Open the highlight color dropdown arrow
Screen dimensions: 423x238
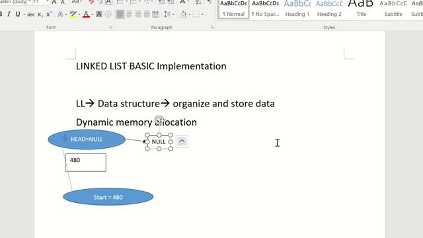[x=79, y=15]
